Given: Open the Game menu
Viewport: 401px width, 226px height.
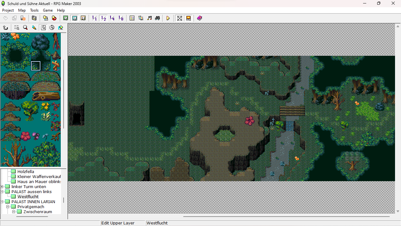Looking at the screenshot, I should 48,10.
